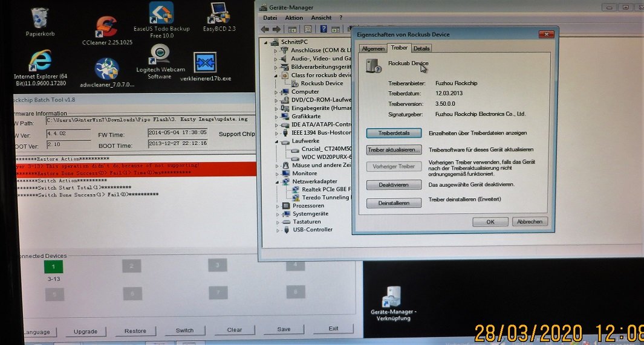Click Save button in Batch Tool
The image size is (644, 345).
[x=284, y=329]
